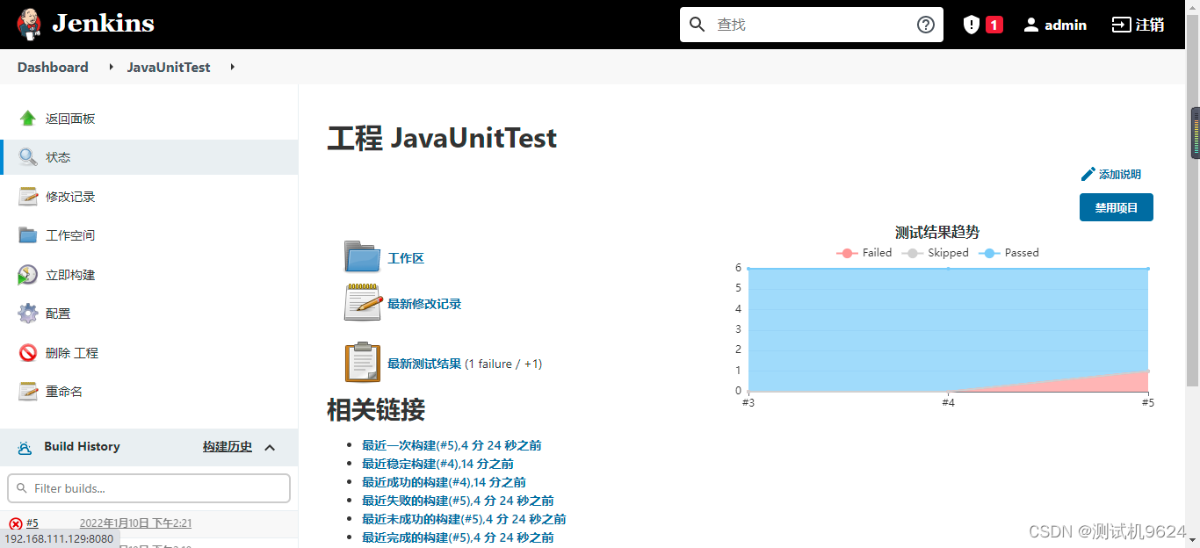Click the 立即构建 clock icon
Screen dimensions: 1200x548
[28, 275]
